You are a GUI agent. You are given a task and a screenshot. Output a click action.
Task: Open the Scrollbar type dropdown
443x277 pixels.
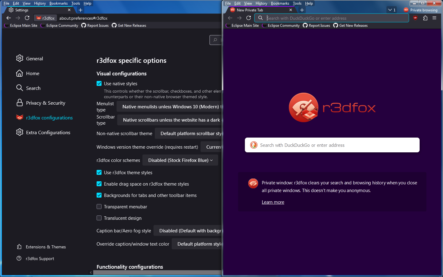(x=170, y=120)
